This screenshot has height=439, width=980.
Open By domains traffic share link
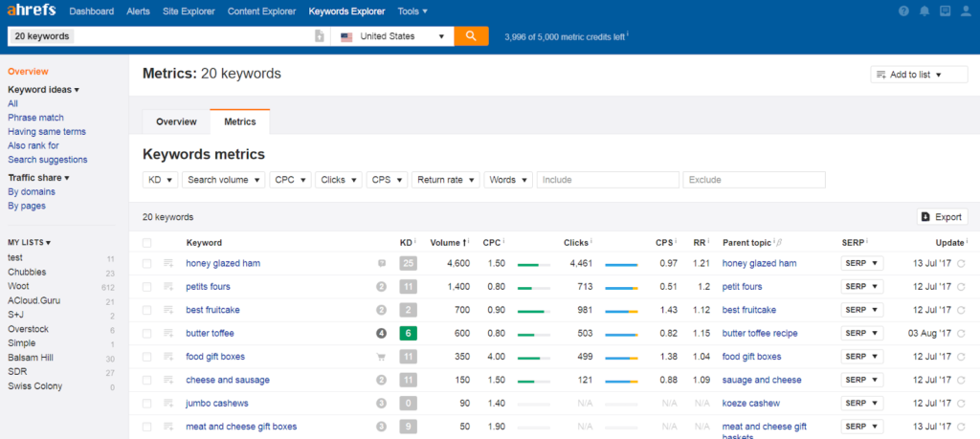(x=32, y=191)
